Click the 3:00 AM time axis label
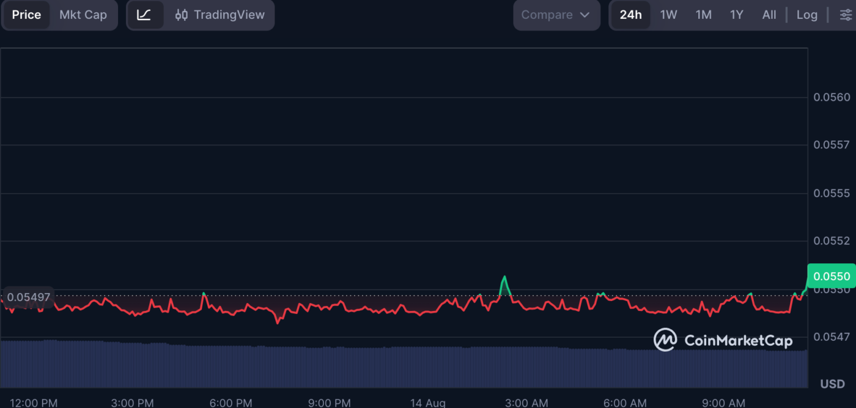 526,403
